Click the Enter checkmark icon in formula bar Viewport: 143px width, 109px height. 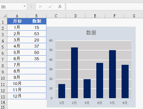[50, 7]
